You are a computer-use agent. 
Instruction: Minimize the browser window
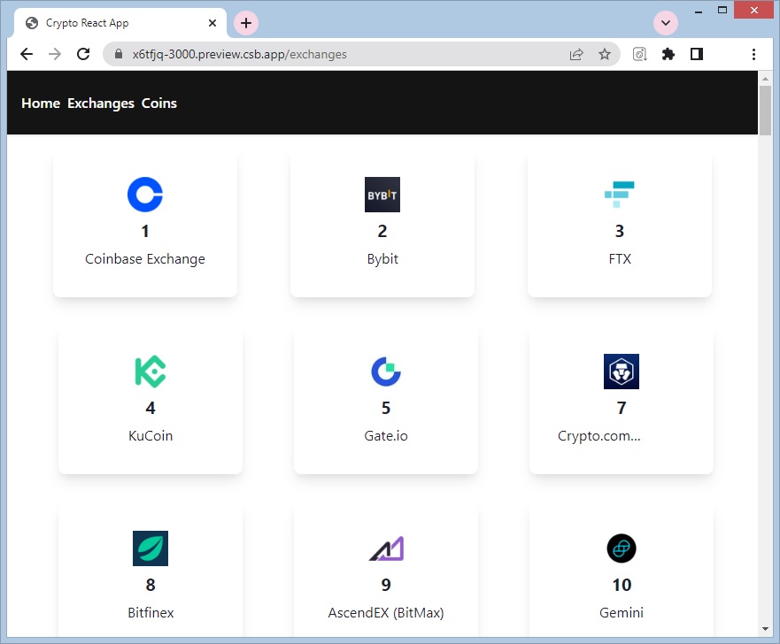point(699,11)
